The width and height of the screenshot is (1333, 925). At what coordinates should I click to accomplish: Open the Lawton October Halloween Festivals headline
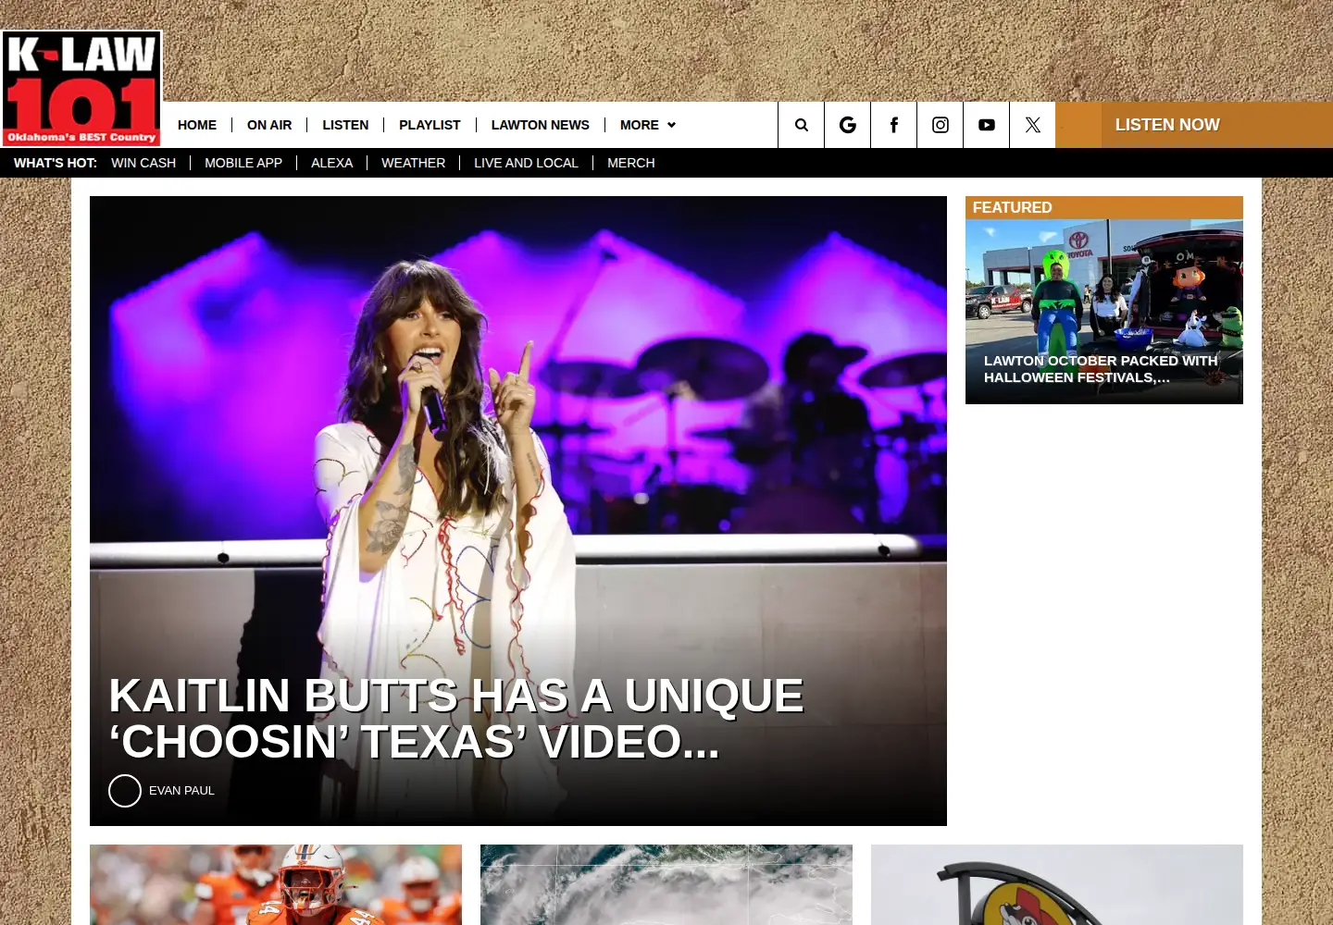click(1101, 369)
